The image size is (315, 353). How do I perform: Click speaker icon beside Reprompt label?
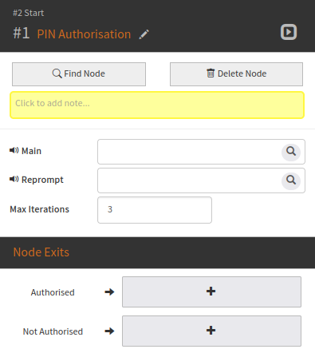pyautogui.click(x=14, y=179)
